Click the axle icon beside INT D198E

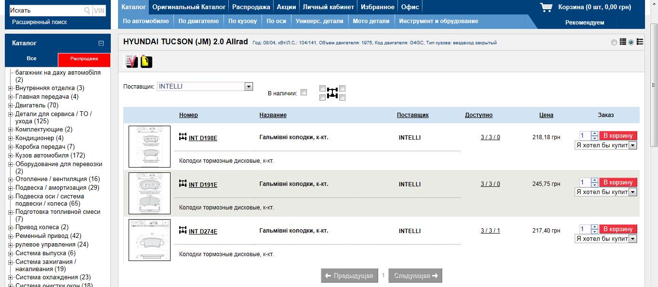[x=183, y=137]
